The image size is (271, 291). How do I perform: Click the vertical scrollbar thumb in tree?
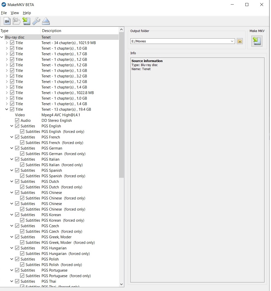(x=121, y=105)
